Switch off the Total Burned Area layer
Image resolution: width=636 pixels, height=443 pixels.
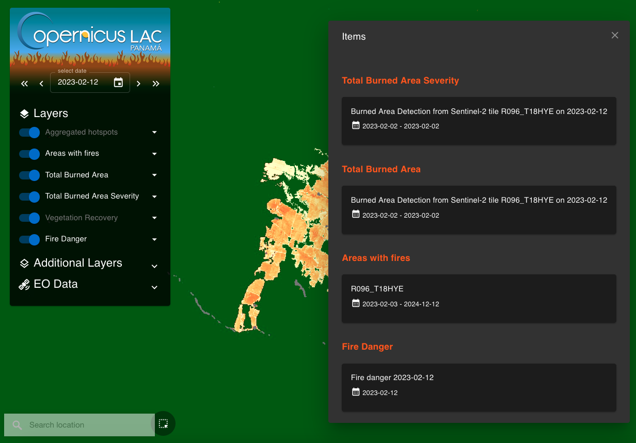coord(29,175)
